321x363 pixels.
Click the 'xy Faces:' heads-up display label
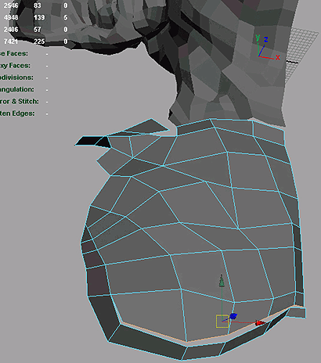point(15,66)
